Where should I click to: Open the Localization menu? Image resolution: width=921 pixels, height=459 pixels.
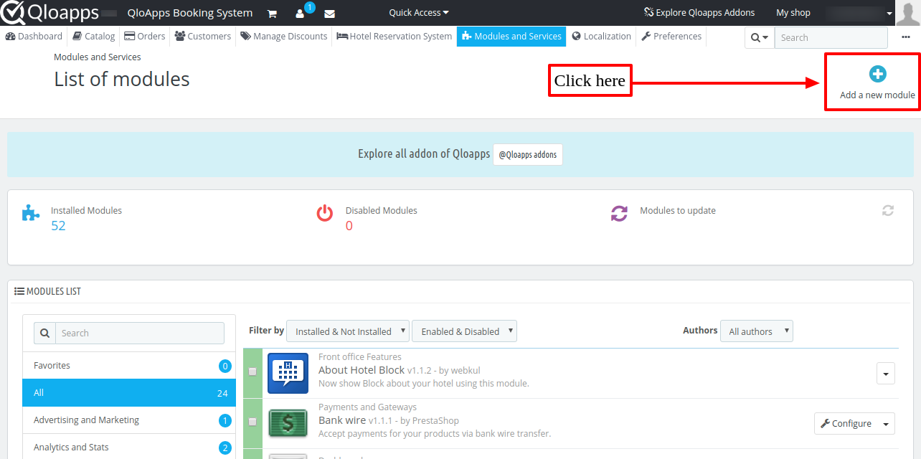(x=602, y=36)
